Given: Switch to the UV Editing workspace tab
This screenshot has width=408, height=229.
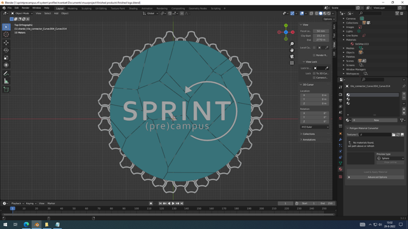Looking at the screenshot, I should click(101, 8).
